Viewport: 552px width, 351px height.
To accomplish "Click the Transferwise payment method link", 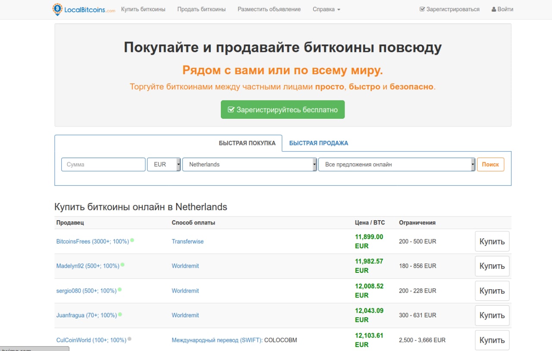I will (188, 242).
